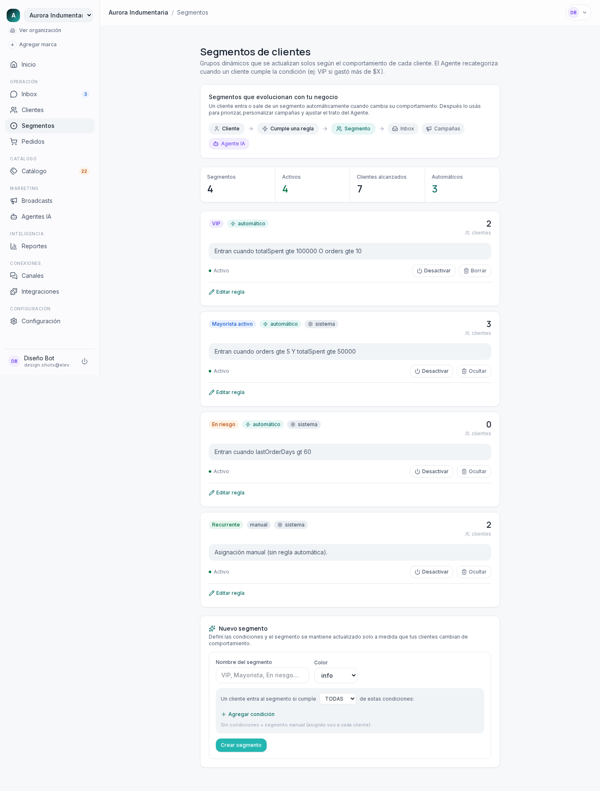Click the Segmentos breadcrumb text
Image resolution: width=600 pixels, height=791 pixels.
pyautogui.click(x=192, y=12)
